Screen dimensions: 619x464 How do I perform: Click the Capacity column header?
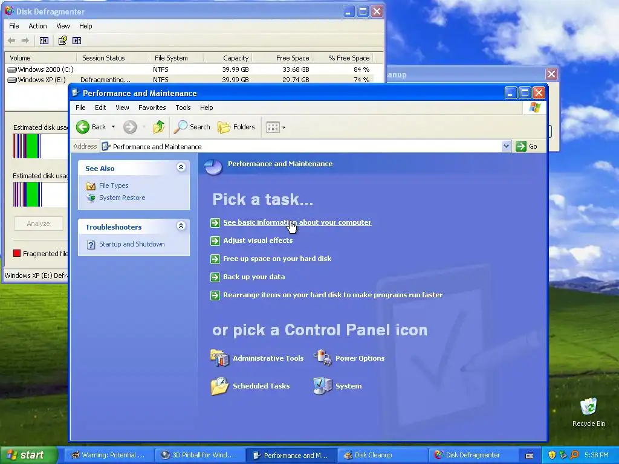click(x=228, y=58)
